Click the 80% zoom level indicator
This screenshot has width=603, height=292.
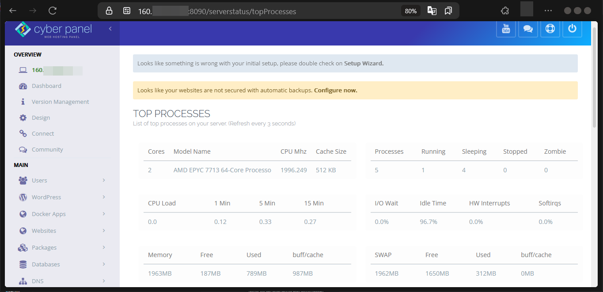point(411,11)
